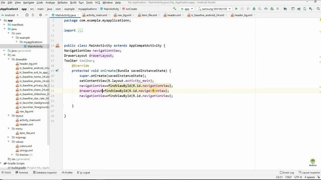The image size is (321, 180).
Task: Click the override gutter icon beside onCreate
Action: point(57,70)
